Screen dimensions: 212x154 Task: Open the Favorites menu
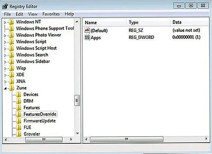pyautogui.click(x=51, y=14)
